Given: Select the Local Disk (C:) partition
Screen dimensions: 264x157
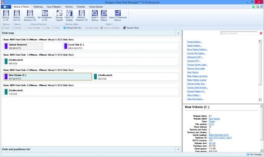Looking at the screenshot, I should pyautogui.click(x=121, y=46).
